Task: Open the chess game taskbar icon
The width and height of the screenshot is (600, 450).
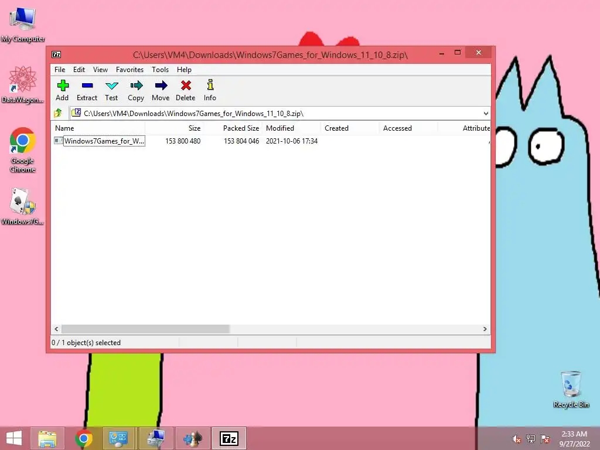Action: click(192, 438)
